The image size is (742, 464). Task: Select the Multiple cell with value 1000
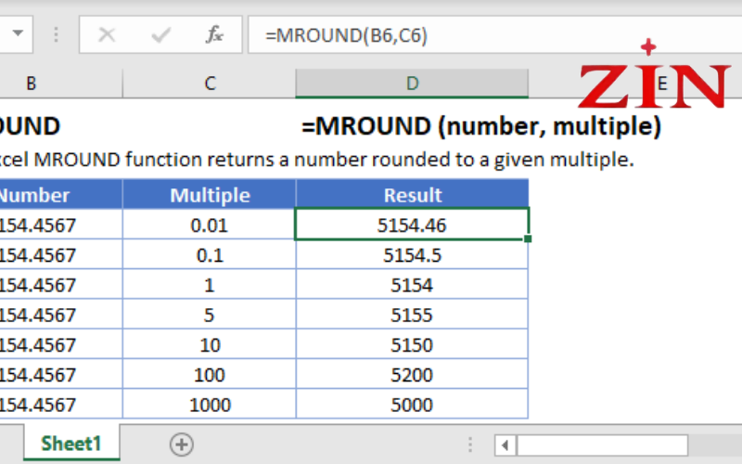click(x=210, y=405)
